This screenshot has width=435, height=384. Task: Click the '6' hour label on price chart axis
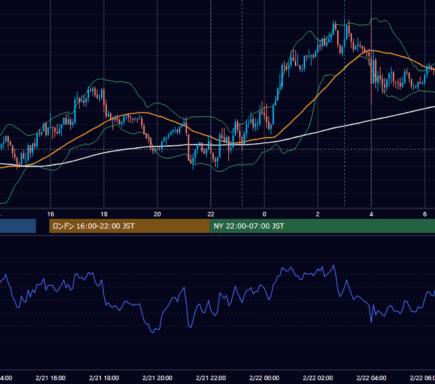point(425,214)
